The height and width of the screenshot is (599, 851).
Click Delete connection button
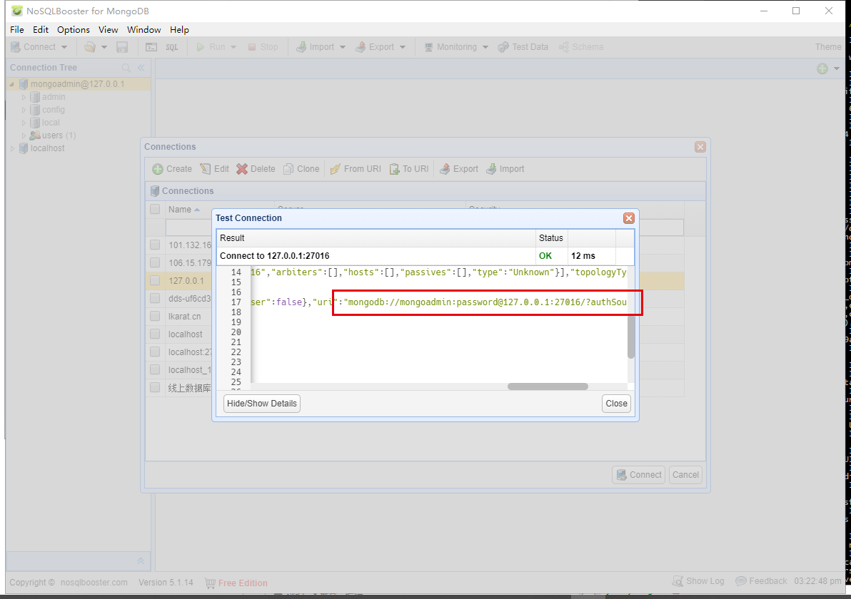(x=256, y=169)
